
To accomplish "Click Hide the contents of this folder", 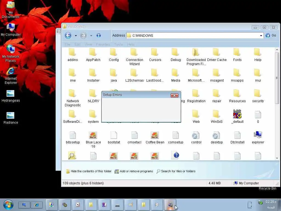I will click(x=89, y=171).
